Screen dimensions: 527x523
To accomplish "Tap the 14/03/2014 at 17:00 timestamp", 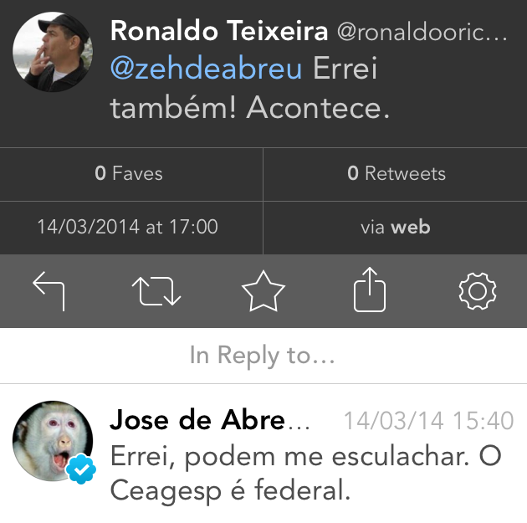I will click(127, 227).
